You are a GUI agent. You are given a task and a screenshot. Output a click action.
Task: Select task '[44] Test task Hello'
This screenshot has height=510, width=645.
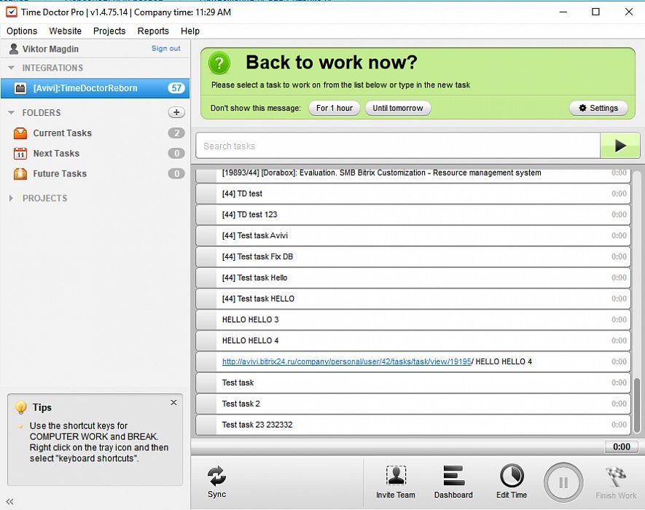click(413, 278)
